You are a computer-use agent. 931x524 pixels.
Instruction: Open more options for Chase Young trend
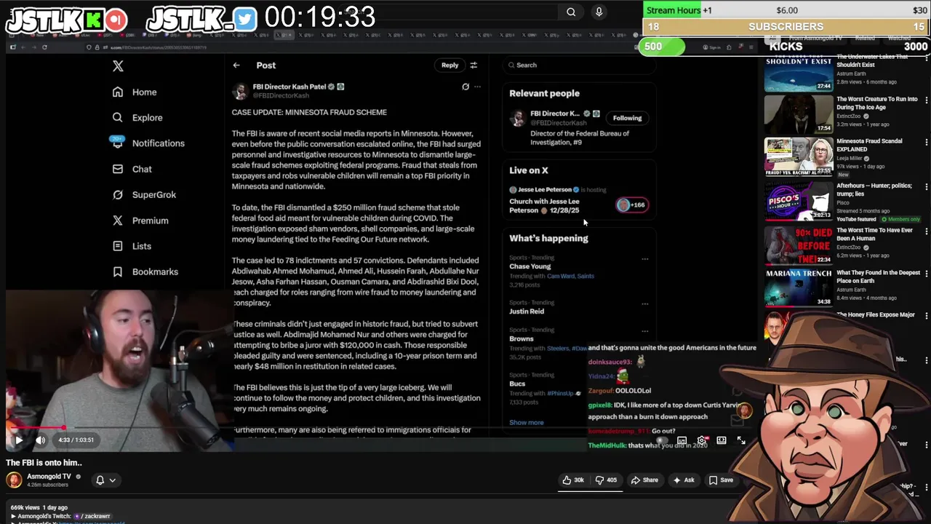point(644,258)
